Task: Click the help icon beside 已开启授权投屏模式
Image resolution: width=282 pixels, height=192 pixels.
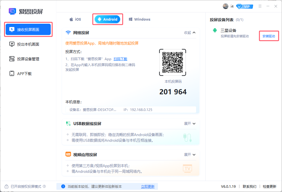Action: [44, 186]
